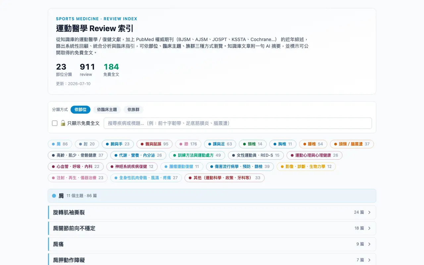Image resolution: width=424 pixels, height=265 pixels.
Task: Filter by the 膝 176 chip
Action: tap(188, 144)
